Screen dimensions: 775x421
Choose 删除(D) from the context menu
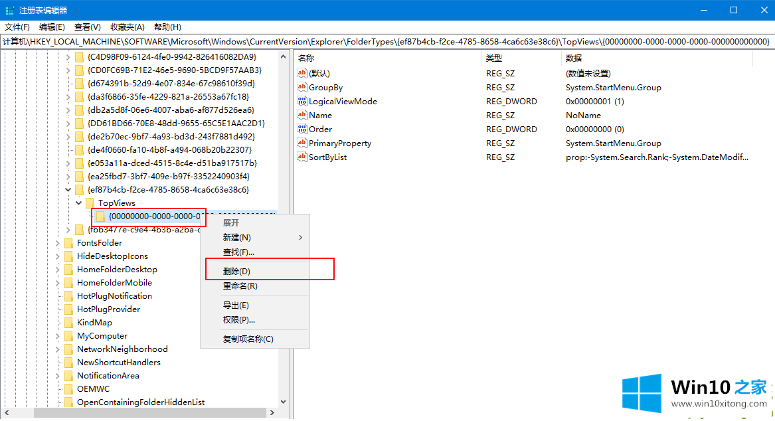pyautogui.click(x=236, y=271)
